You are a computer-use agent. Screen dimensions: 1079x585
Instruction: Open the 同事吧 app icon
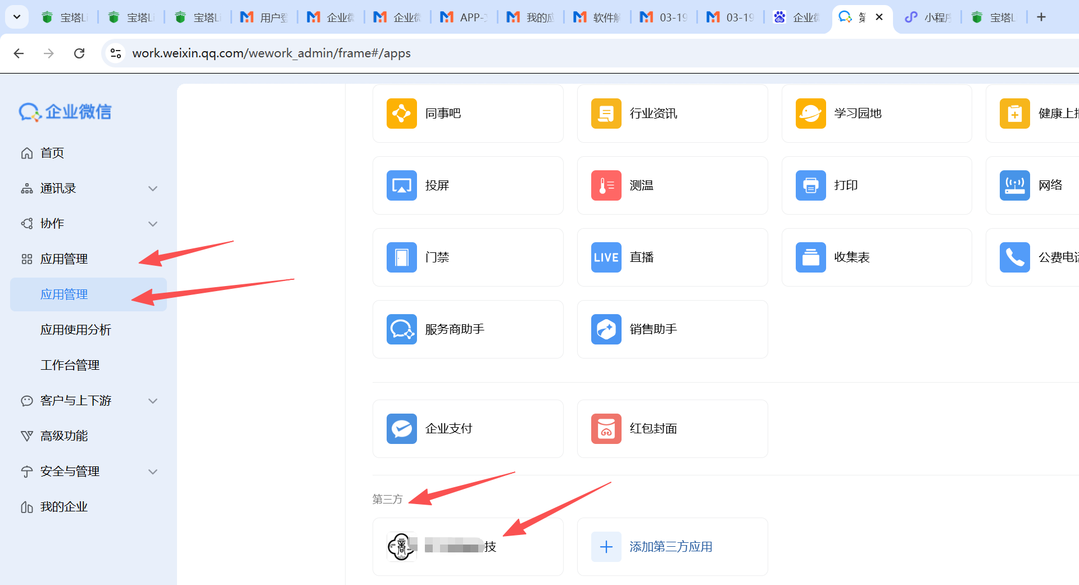pyautogui.click(x=401, y=114)
